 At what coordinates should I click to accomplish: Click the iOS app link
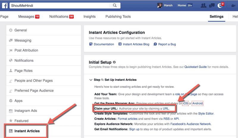coord(185,103)
